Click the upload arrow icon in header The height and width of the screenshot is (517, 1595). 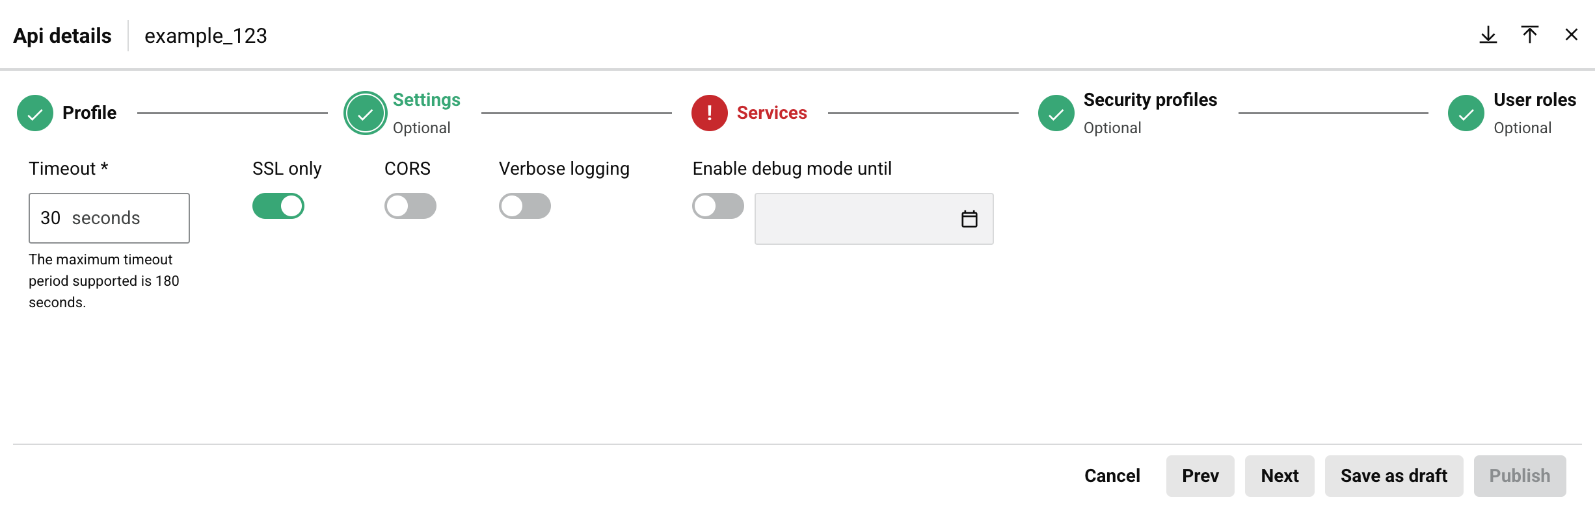tap(1529, 35)
